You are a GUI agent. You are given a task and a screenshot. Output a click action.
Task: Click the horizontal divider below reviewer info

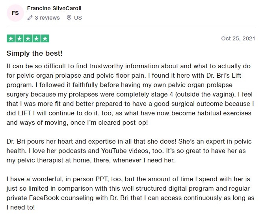[131, 28]
